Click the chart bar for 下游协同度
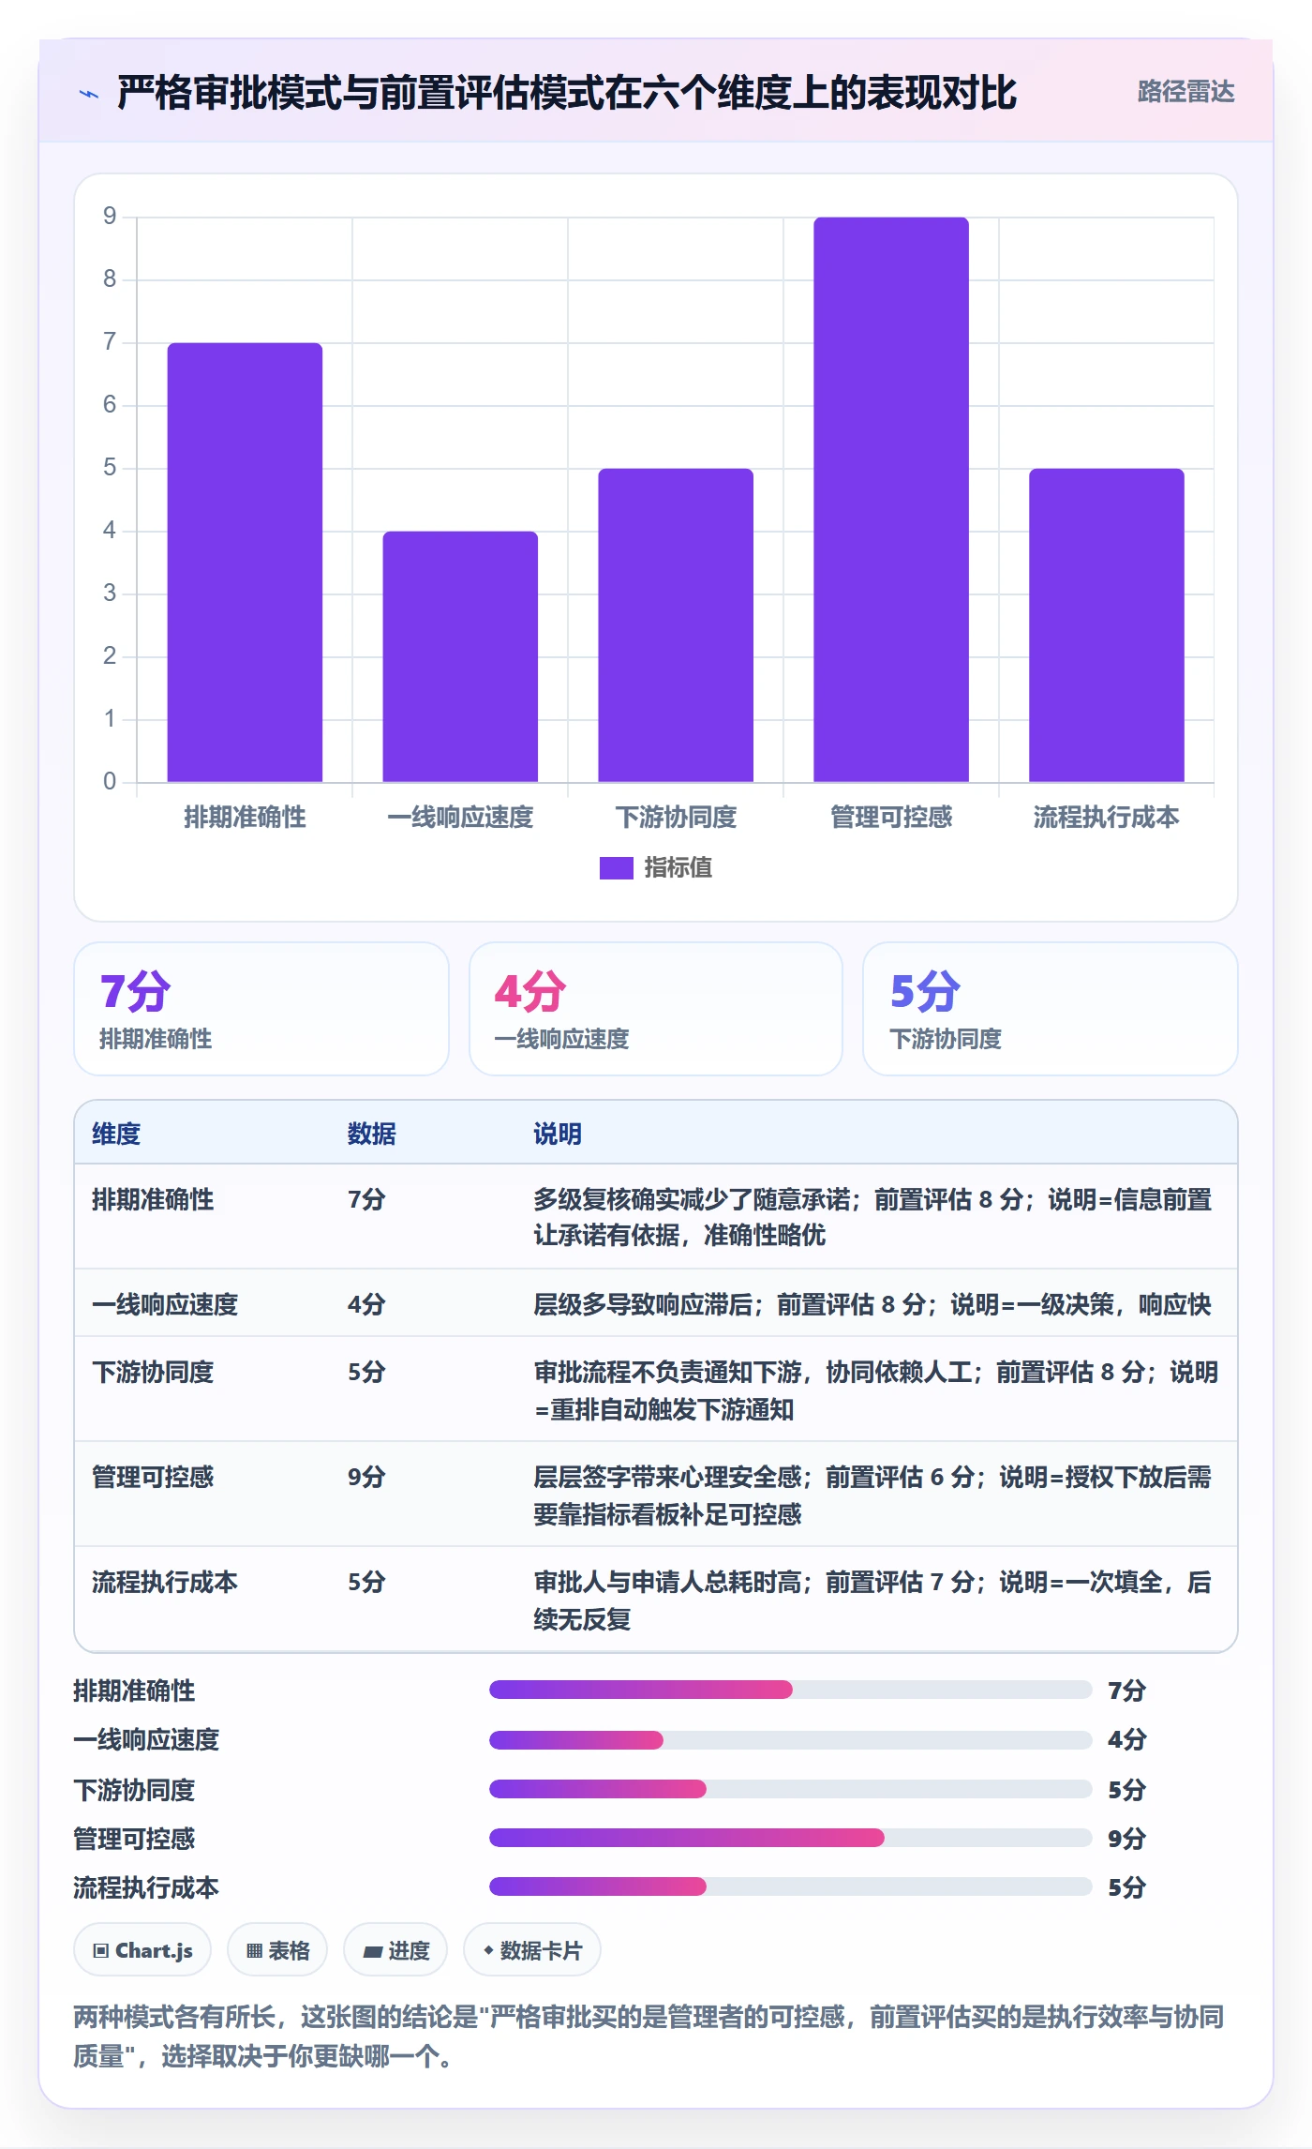Screen dimensions: 1312x2149 pyautogui.click(x=676, y=625)
